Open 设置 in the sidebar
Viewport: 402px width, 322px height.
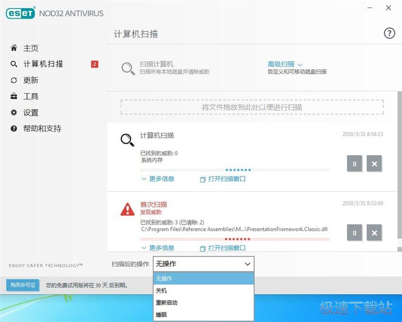[31, 112]
